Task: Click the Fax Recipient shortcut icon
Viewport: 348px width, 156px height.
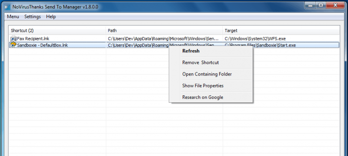Action: click(x=13, y=39)
